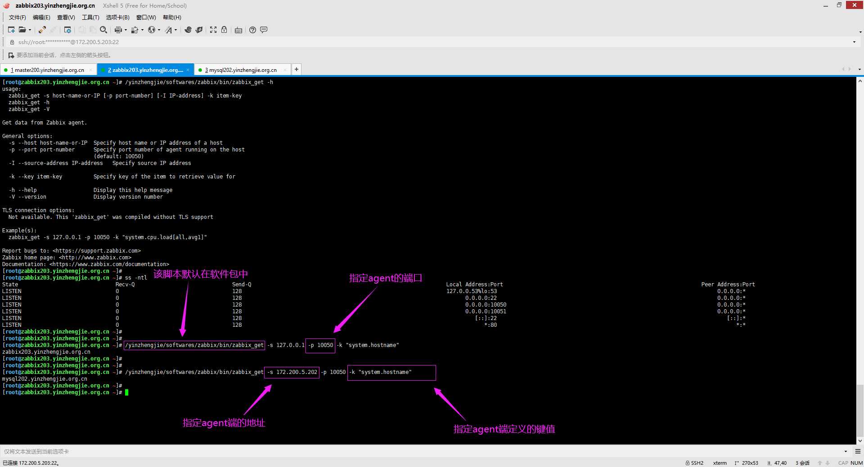
Task: Expand the Encoding globe dropdown arrow
Action: [159, 30]
